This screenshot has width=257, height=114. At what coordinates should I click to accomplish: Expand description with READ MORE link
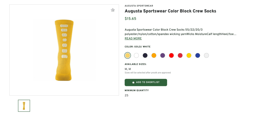tap(133, 38)
